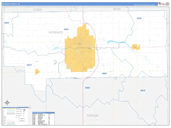This screenshot has width=171, height=128.
Task: Click the 'HOWARD COUNTY, IN' map title
Action: (x=11, y=4)
